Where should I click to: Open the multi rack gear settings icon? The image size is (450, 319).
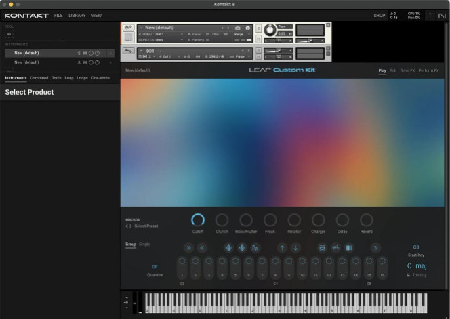click(x=128, y=27)
